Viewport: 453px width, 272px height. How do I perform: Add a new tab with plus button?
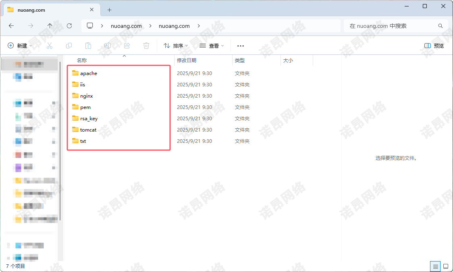[109, 10]
